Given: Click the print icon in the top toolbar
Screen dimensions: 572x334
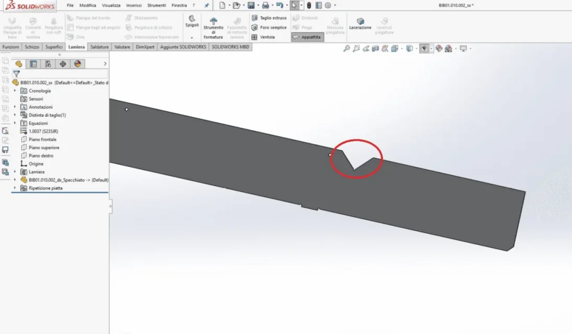Looking at the screenshot, I should point(265,5).
